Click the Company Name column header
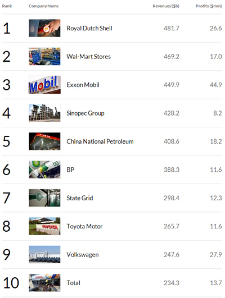Screen dimensions: 225x298 43,6
